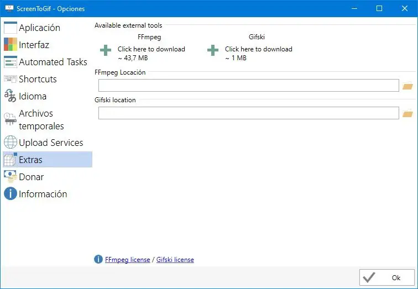418x289 pixels.
Task: Click the Aplicación sidebar icon
Action: (11, 28)
